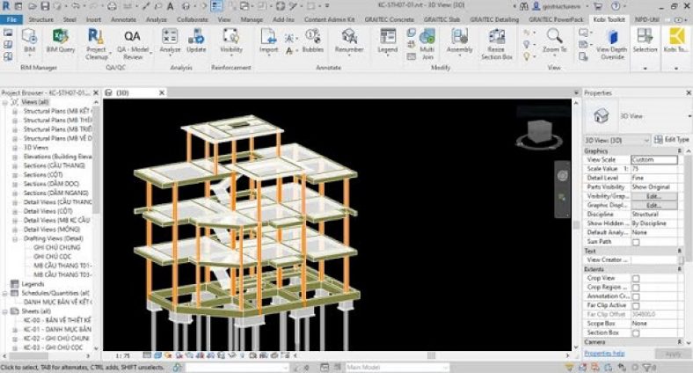Start QA Model Review

133,43
